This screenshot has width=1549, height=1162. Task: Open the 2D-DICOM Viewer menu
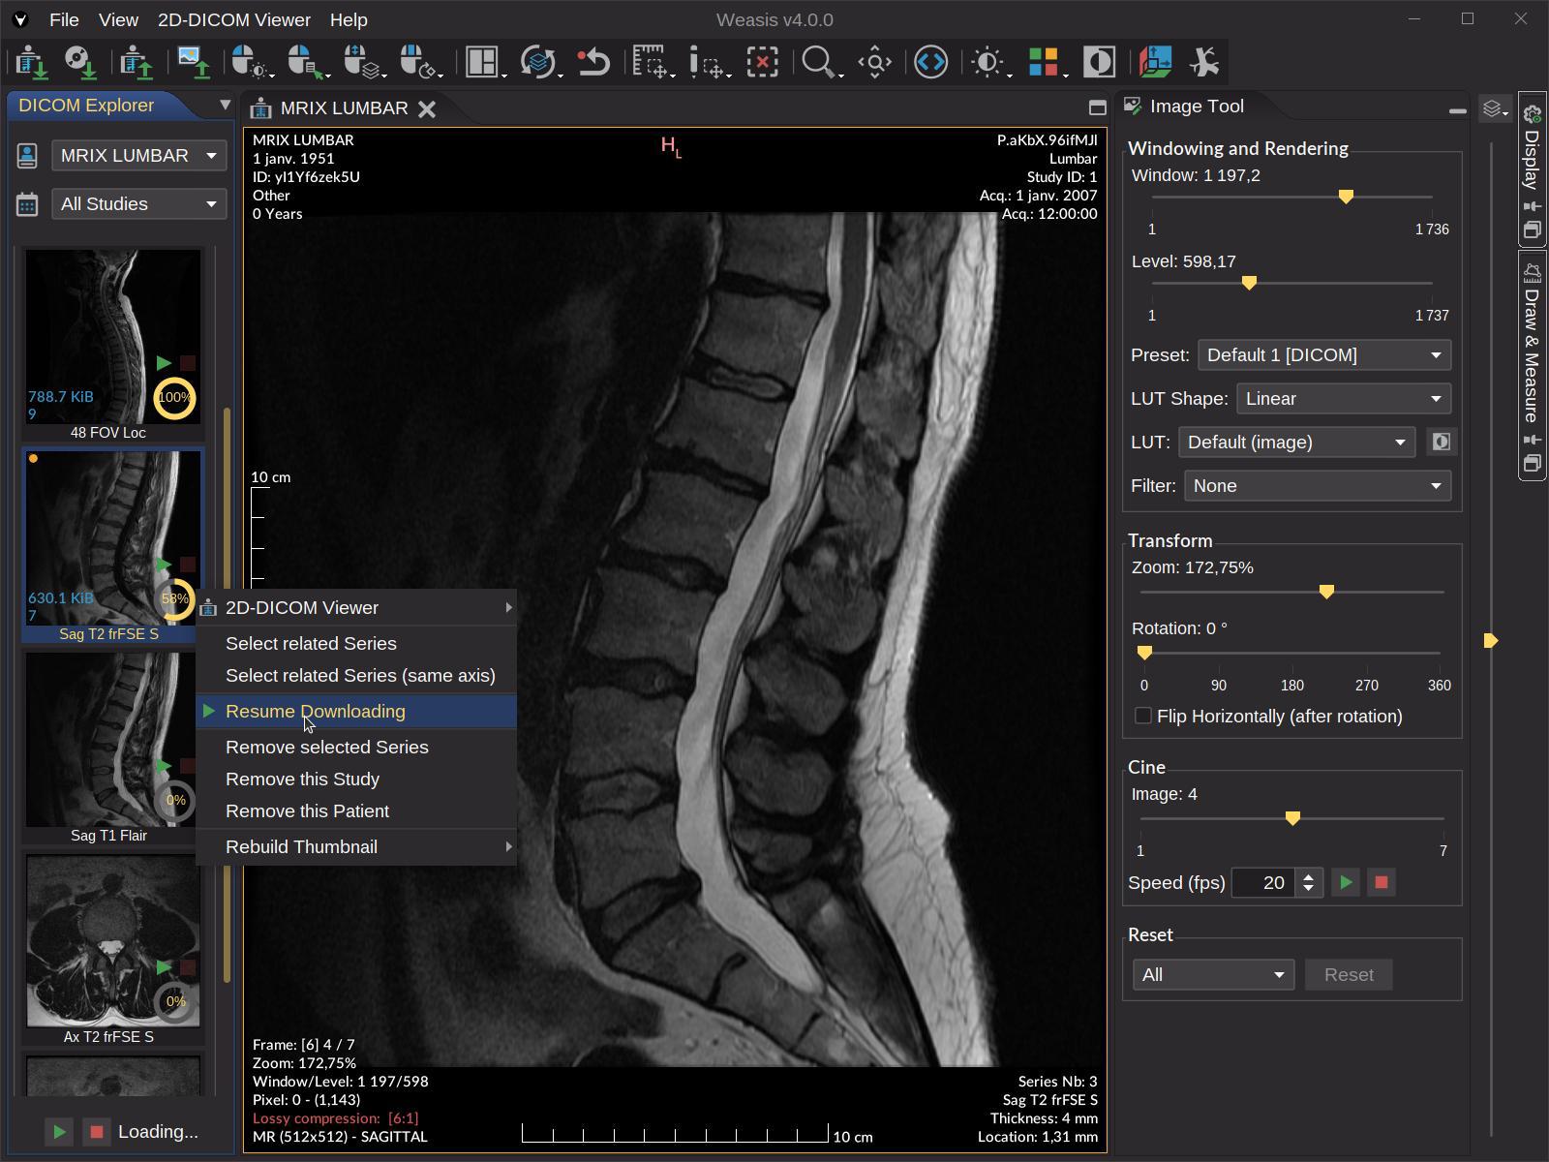(233, 19)
